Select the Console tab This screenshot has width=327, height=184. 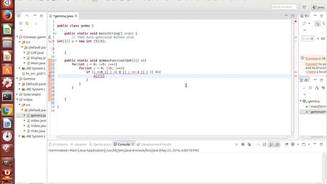pyautogui.click(x=124, y=144)
